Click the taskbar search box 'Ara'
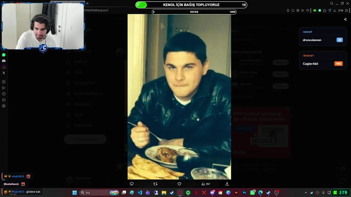This screenshot has height=197, width=351. coord(100,193)
